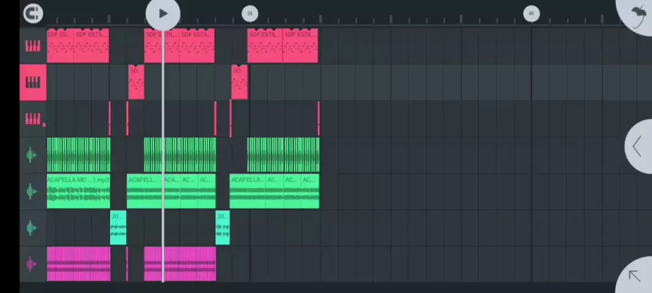Select the first piano keyboard track icon
This screenshot has height=293, width=652.
(32, 46)
